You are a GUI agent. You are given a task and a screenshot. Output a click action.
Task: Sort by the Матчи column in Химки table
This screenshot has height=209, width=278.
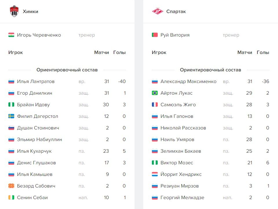coord(101,52)
